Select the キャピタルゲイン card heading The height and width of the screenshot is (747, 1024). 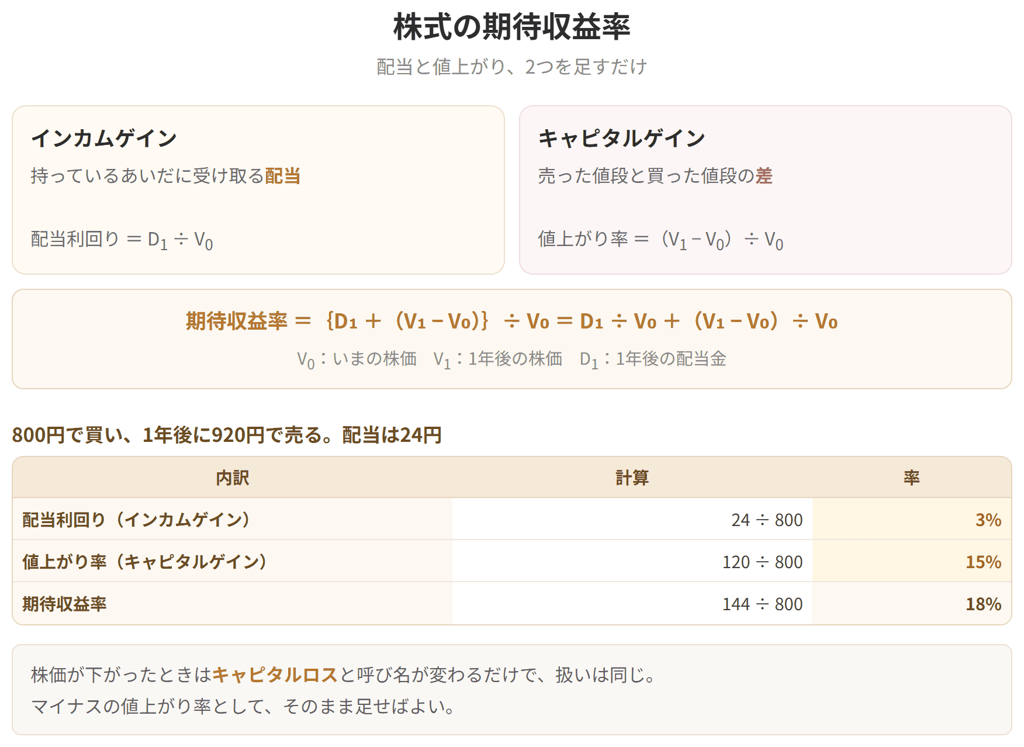pyautogui.click(x=622, y=138)
